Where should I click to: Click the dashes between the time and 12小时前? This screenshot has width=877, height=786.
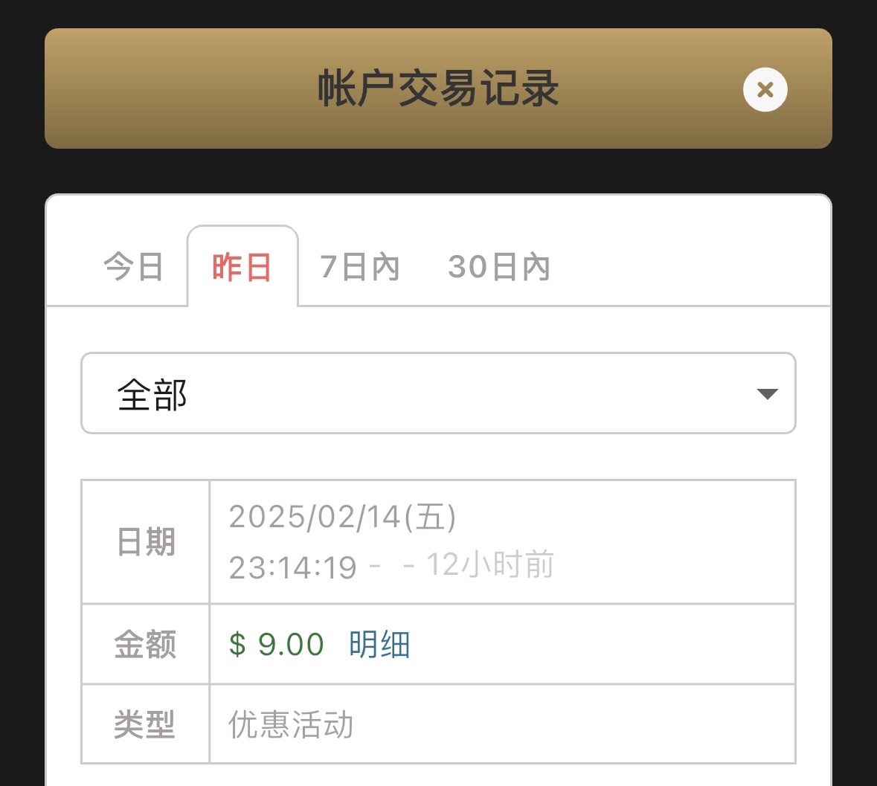pyautogui.click(x=391, y=566)
